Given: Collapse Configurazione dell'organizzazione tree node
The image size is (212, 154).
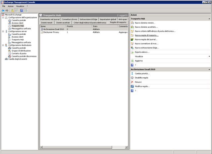Looking at the screenshot, I should click(3, 18).
